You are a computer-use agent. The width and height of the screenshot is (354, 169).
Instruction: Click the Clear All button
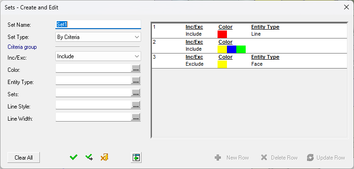click(x=24, y=157)
